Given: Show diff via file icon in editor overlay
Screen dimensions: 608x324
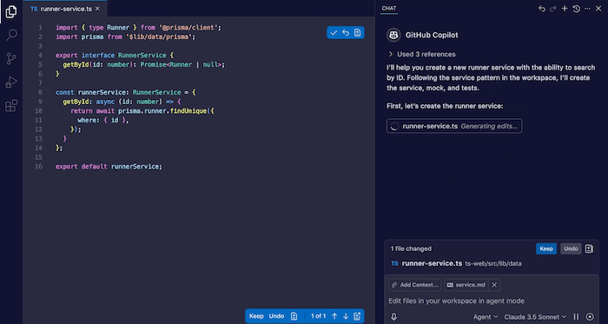Looking at the screenshot, I should coord(357,32).
